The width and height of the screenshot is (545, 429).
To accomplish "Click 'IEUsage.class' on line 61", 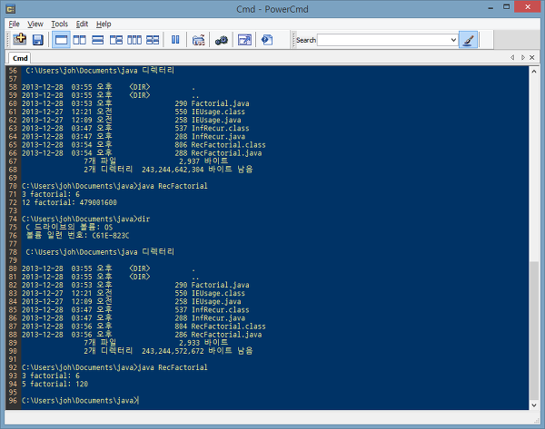I will coord(218,112).
